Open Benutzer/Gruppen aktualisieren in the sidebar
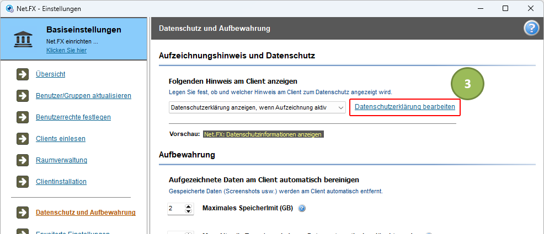 [84, 96]
